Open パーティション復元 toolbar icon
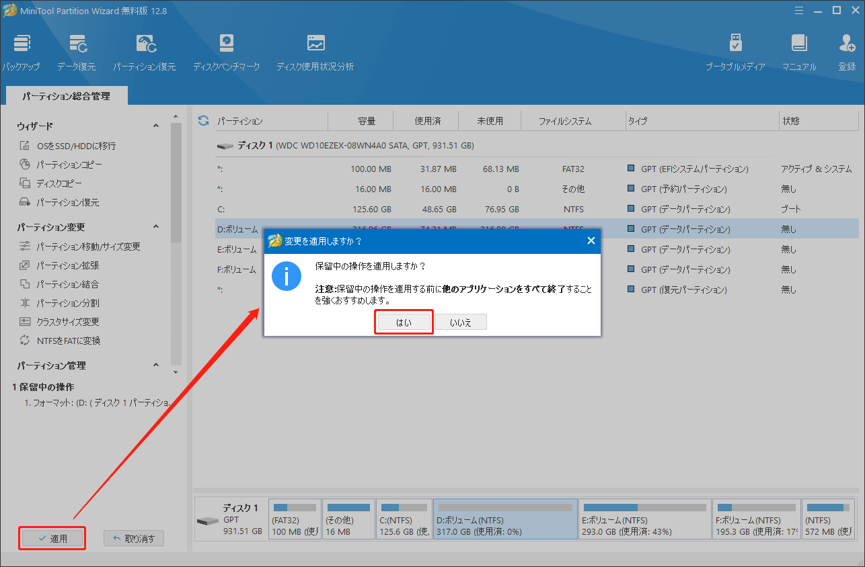The width and height of the screenshot is (865, 567). click(144, 52)
